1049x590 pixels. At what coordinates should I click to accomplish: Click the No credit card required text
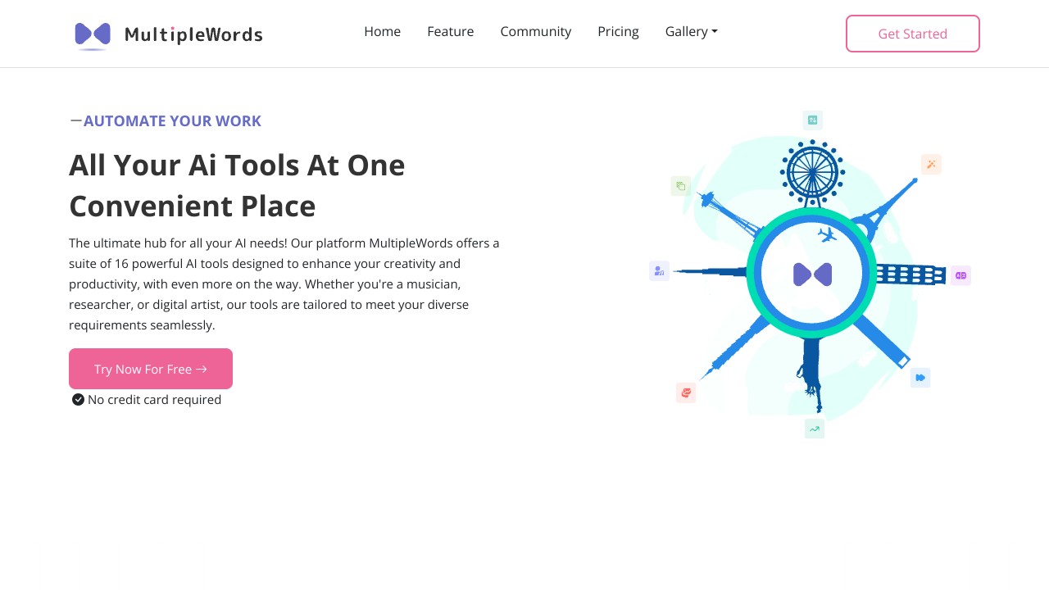point(155,400)
